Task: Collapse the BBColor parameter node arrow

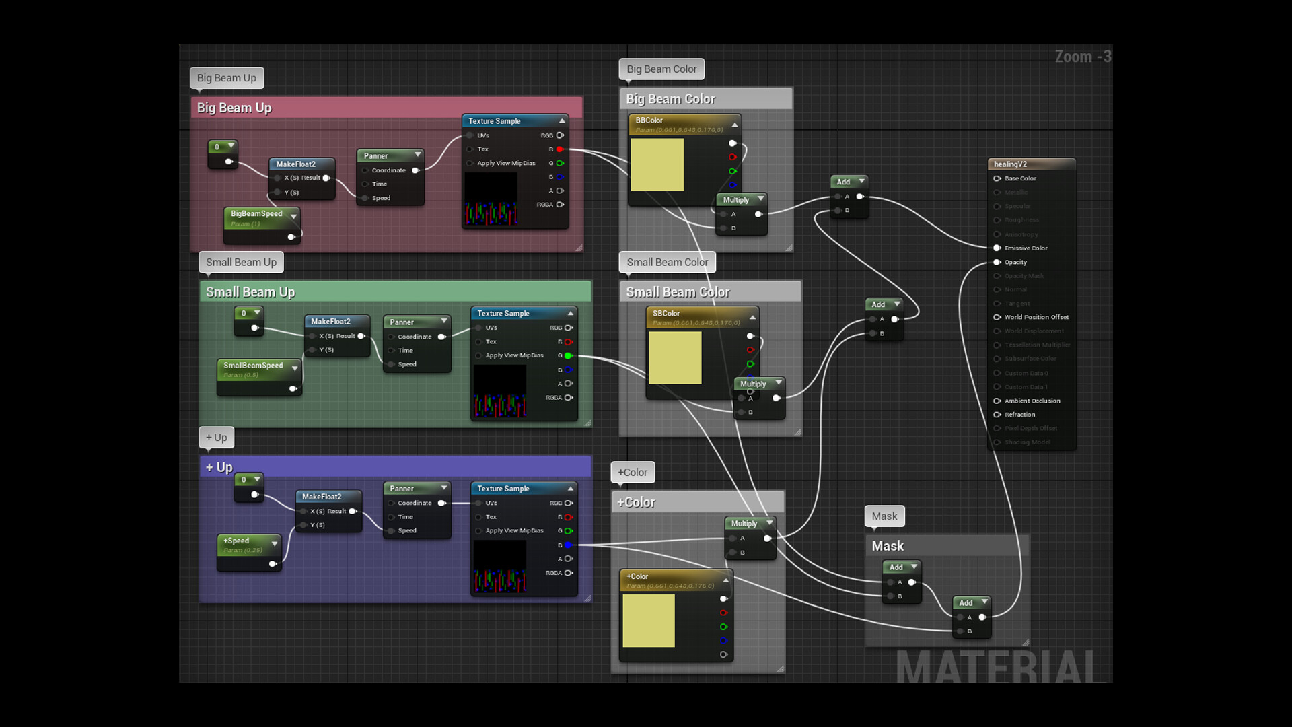Action: tap(735, 125)
